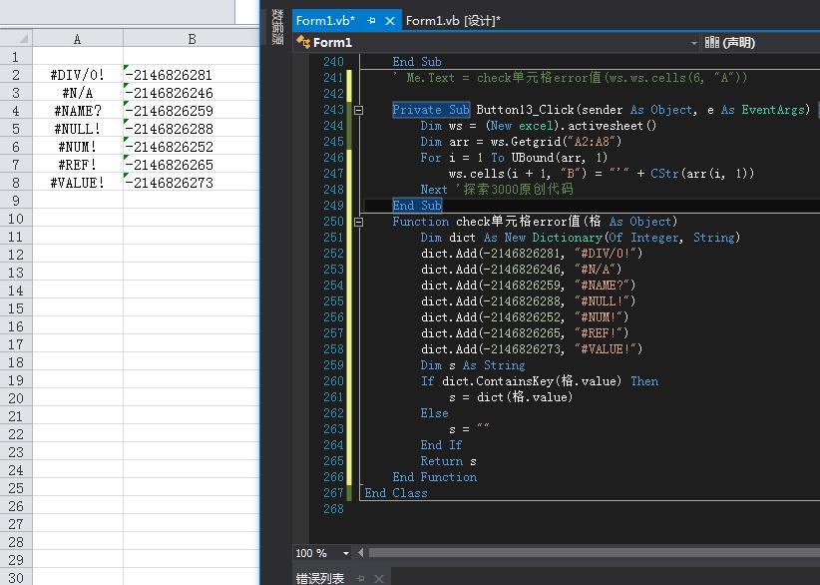Click the horizontal scrollbar left arrow
Viewport: 820px width, 585px height.
tap(363, 553)
